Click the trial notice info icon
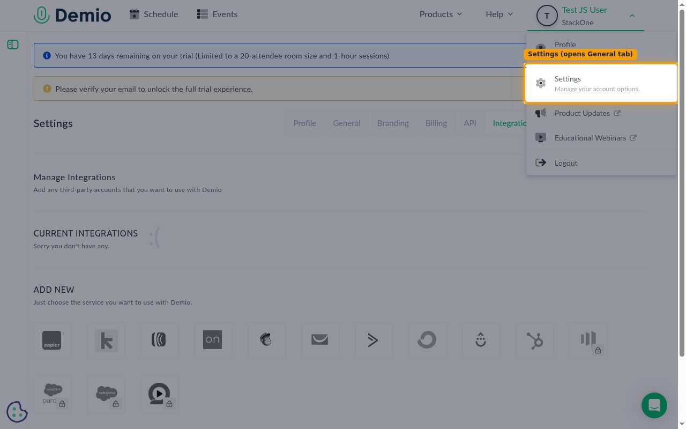 [47, 56]
